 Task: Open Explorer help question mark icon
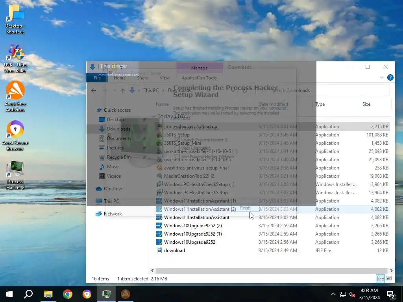(x=390, y=77)
